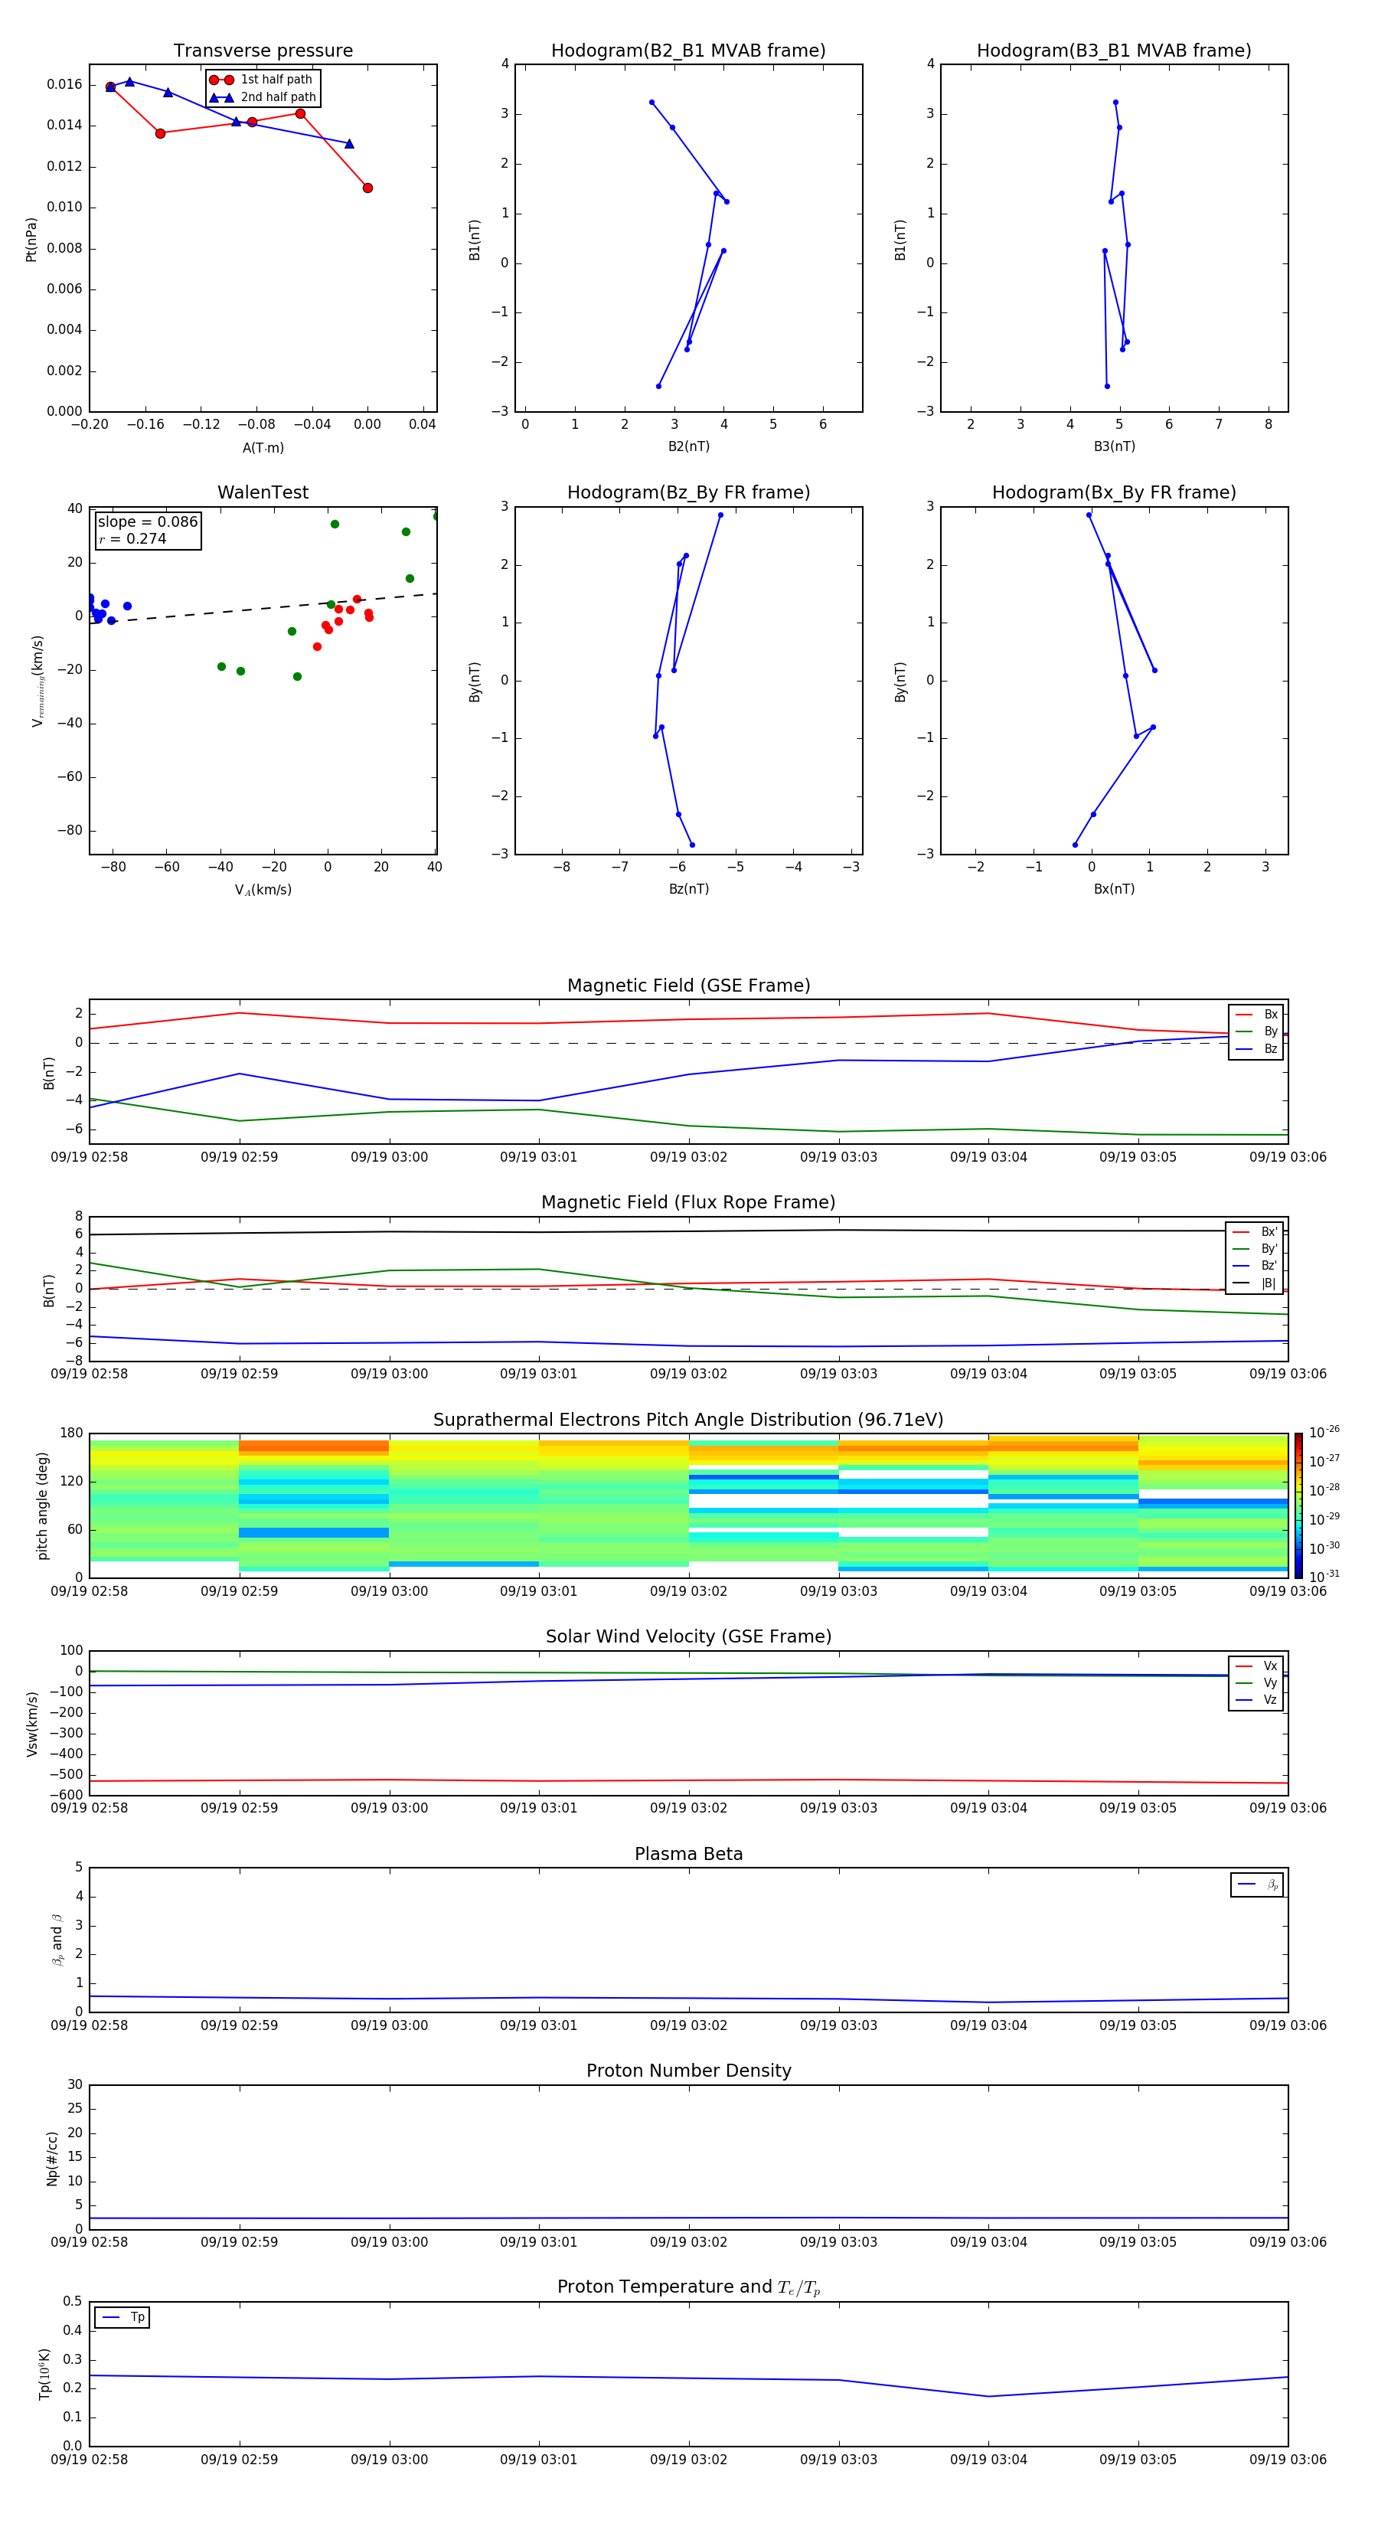Click the "V_A(km/s)" x-axis label of WalenTest
The width and height of the screenshot is (1378, 2527).
(263, 890)
